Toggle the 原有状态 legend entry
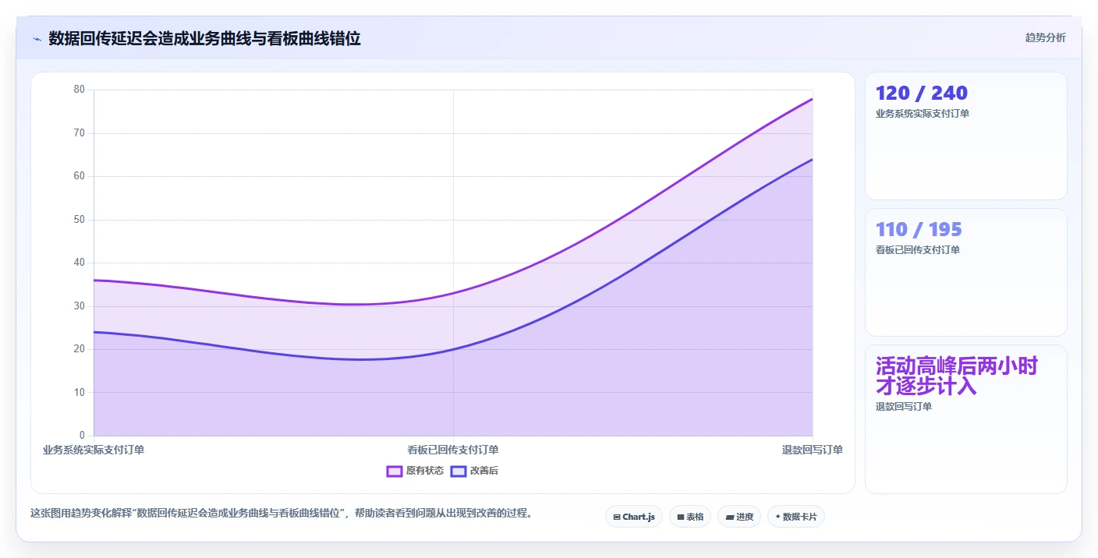This screenshot has width=1098, height=558. 415,471
